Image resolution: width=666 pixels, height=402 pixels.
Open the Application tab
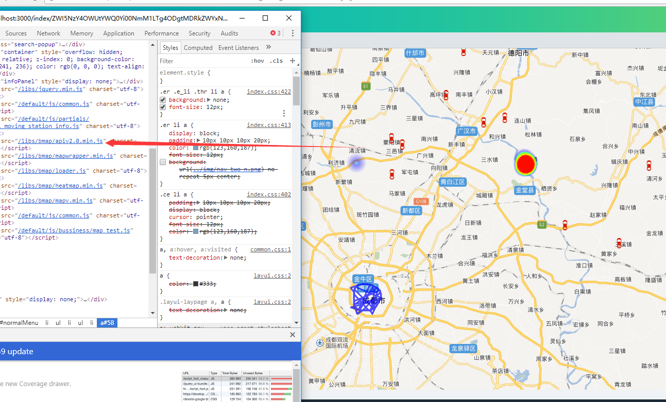point(118,33)
